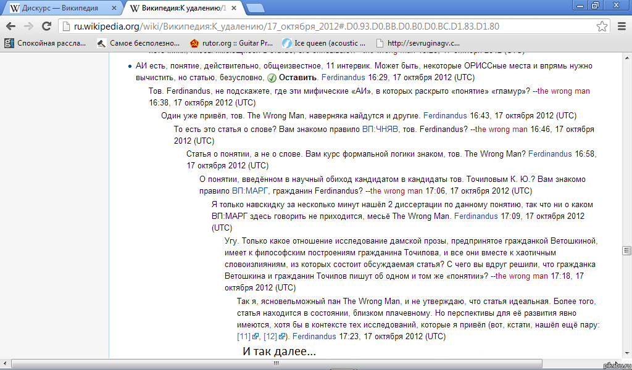Open a new tab
Image resolution: width=632 pixels, height=370 pixels.
(255, 8)
